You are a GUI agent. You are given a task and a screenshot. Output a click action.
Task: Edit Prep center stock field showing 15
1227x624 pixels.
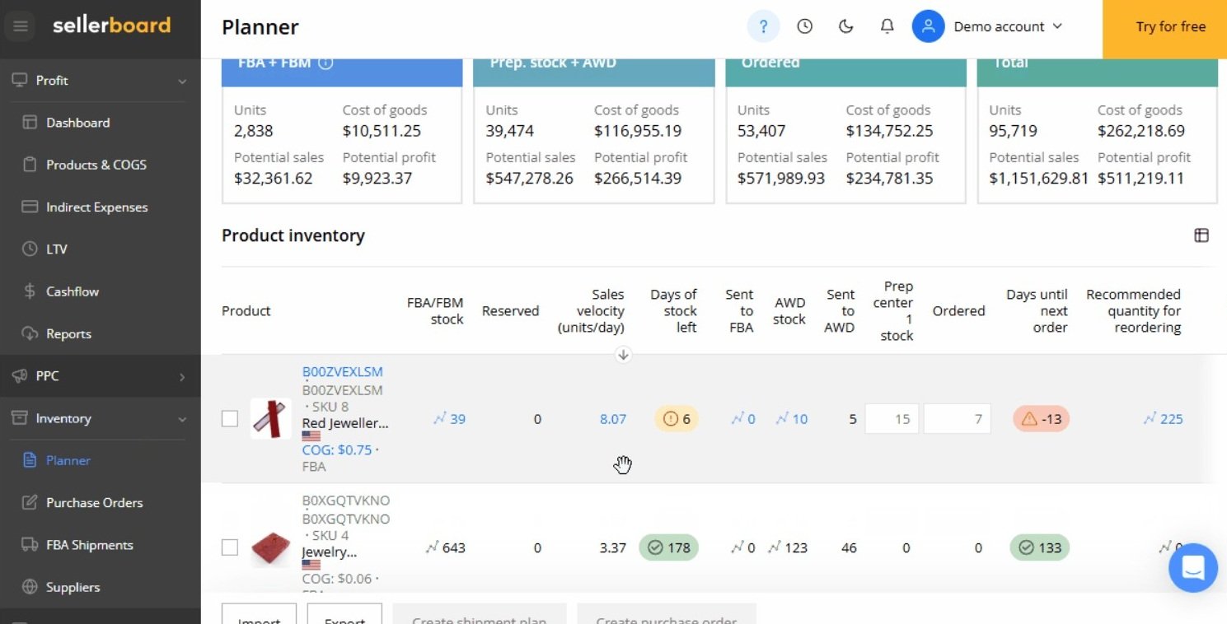coord(892,419)
